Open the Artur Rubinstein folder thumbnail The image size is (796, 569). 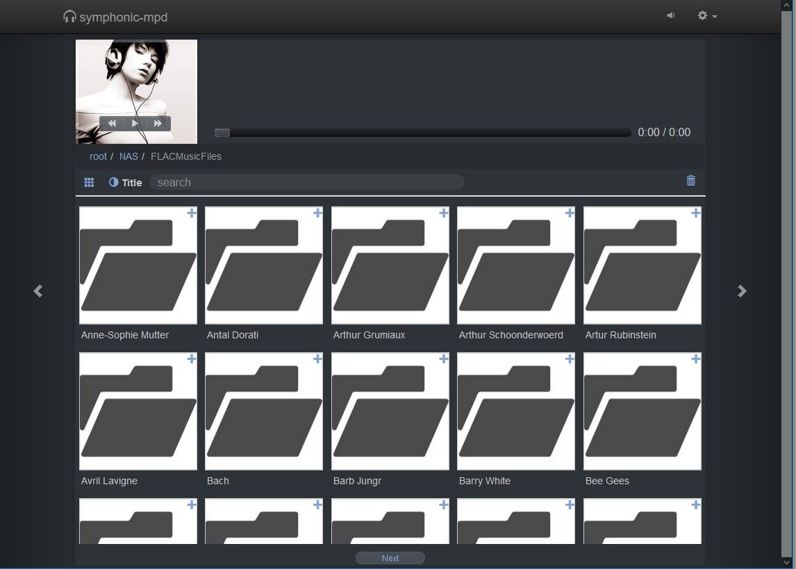point(642,265)
